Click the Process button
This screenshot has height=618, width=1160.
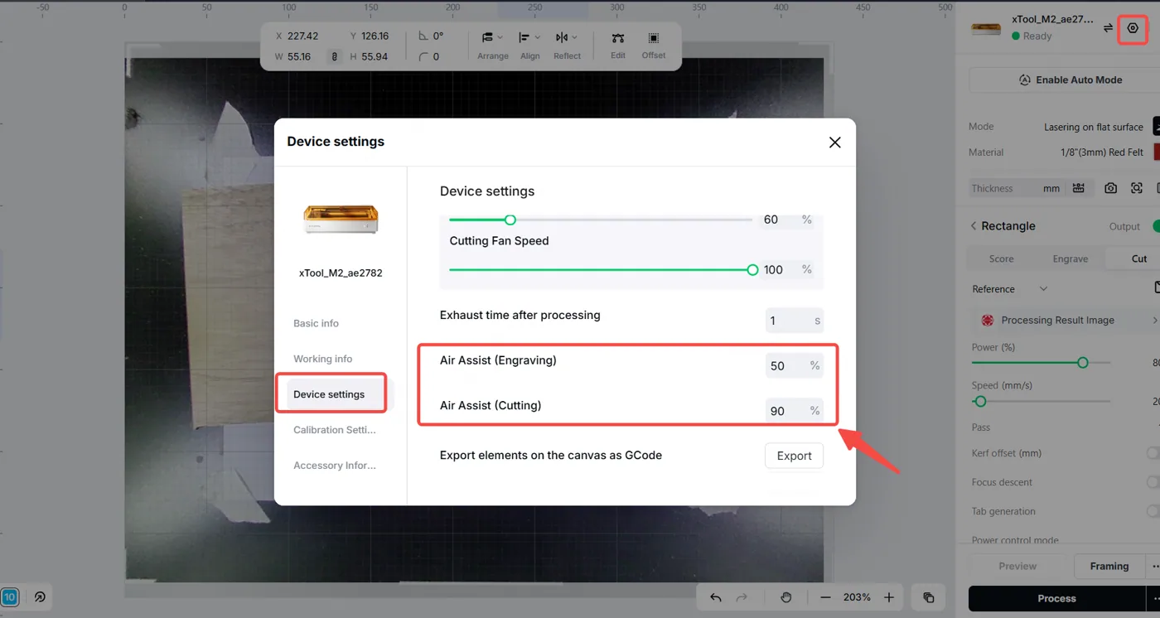[x=1056, y=598]
